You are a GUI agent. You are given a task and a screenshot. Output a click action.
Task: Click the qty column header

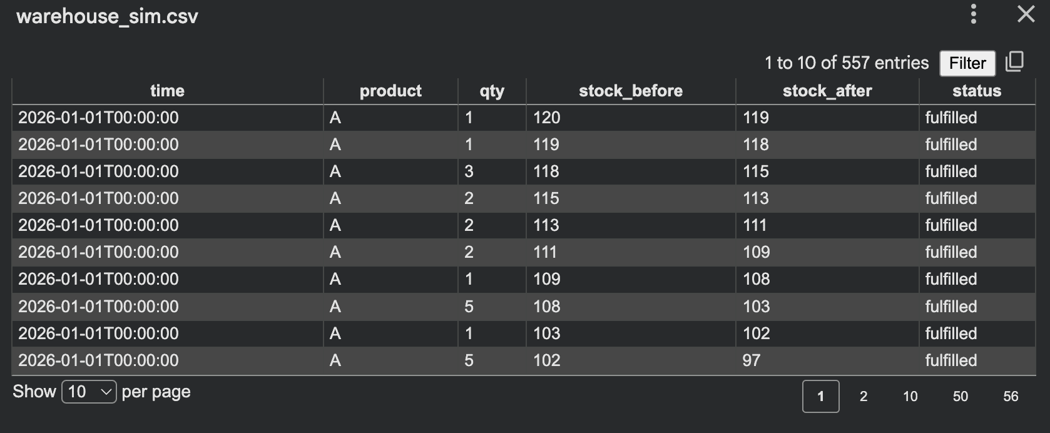(492, 91)
